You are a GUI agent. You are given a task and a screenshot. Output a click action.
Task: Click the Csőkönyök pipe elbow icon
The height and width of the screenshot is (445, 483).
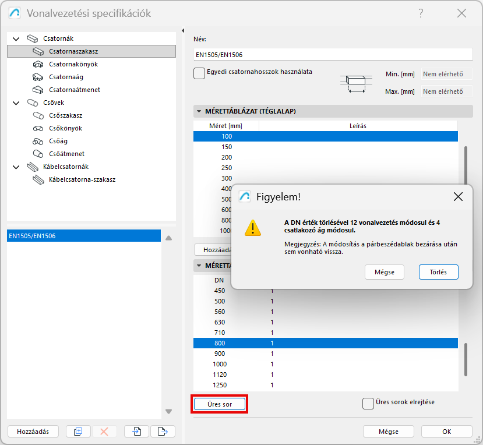click(x=38, y=128)
